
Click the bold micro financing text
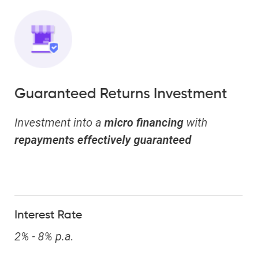(x=144, y=123)
